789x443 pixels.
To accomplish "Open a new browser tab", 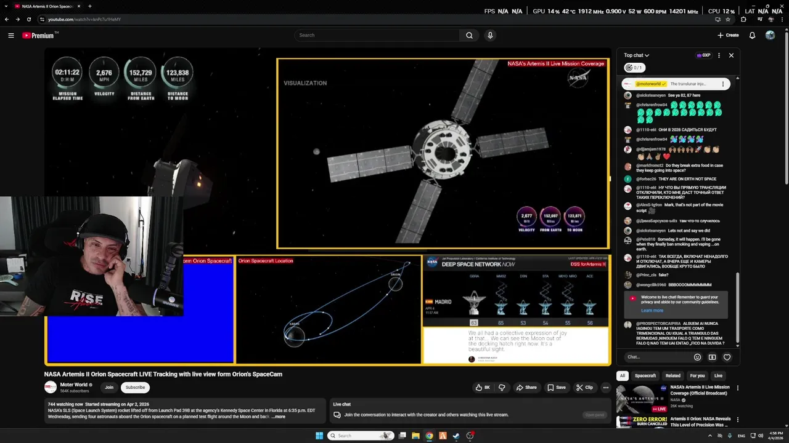I will 90,6.
